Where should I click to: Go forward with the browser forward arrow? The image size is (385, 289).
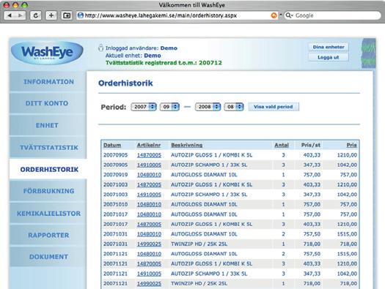[21, 15]
